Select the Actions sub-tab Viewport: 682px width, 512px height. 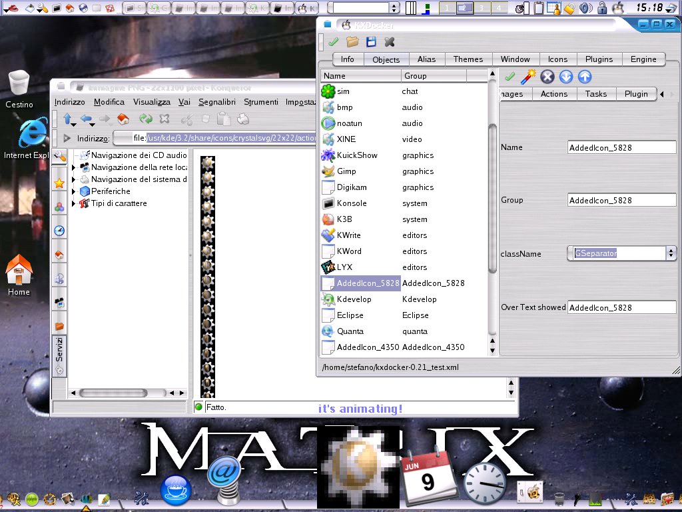553,94
